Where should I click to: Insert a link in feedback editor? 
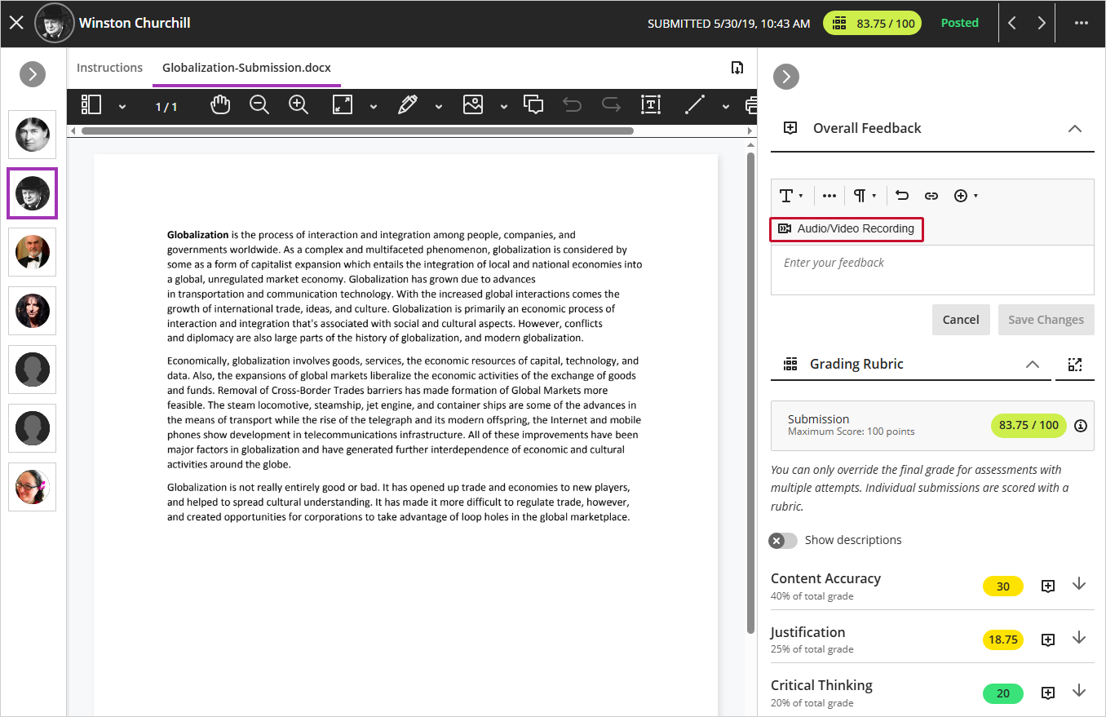pos(931,196)
